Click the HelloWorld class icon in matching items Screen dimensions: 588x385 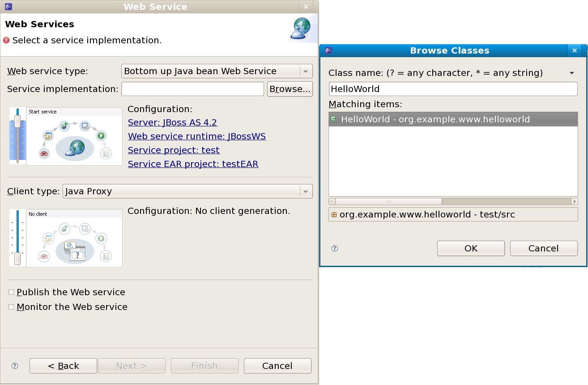click(334, 119)
